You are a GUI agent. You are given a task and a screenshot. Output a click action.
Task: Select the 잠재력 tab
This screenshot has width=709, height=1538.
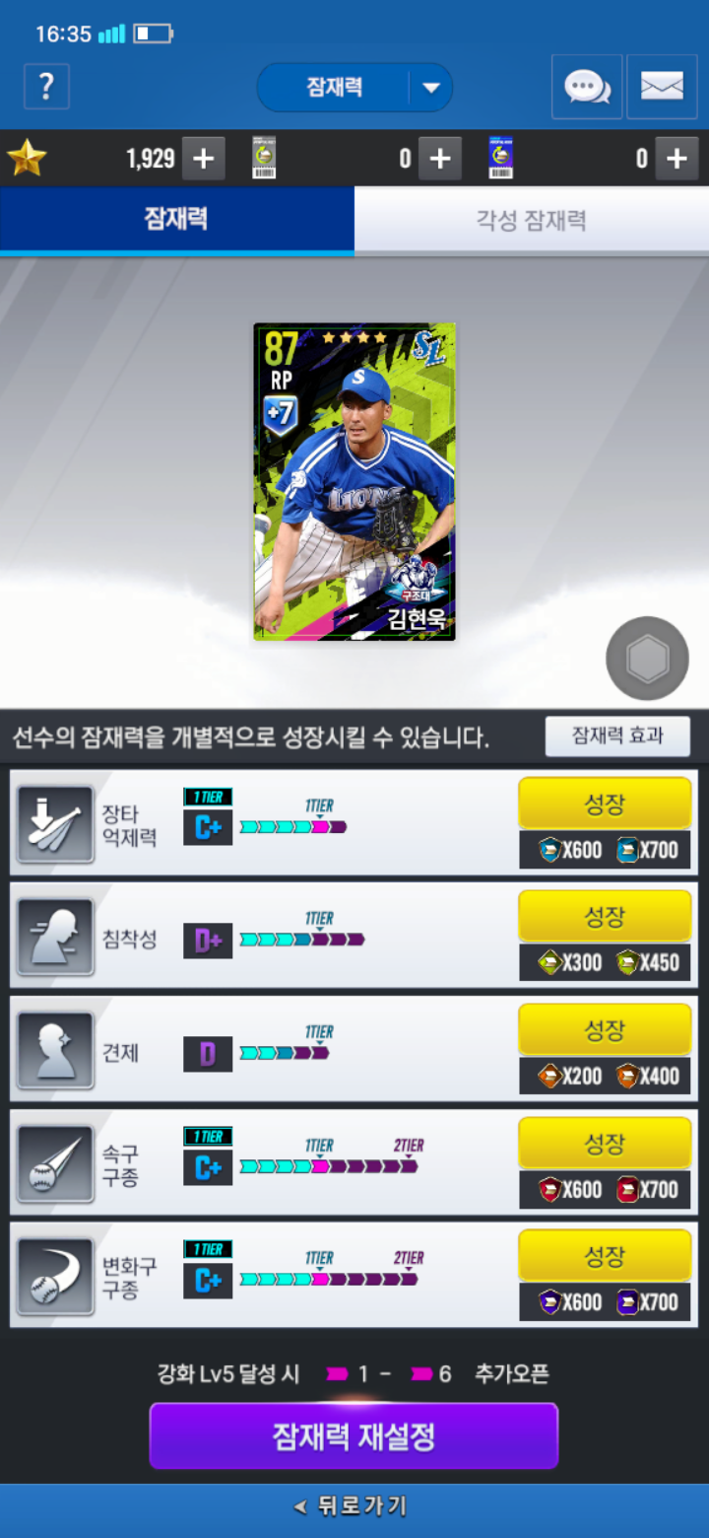pos(177,220)
